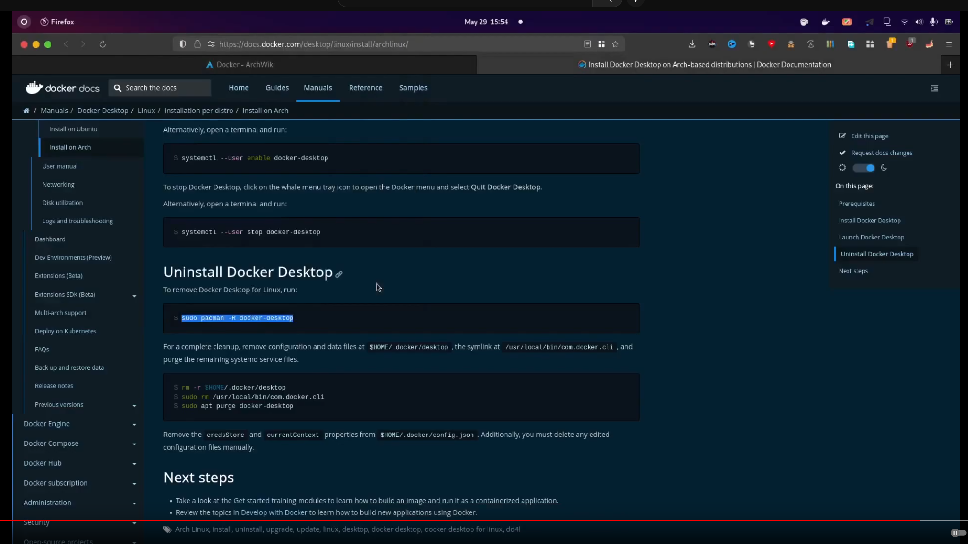
Task: Jump to Prerequisites in the On this page list
Action: (x=857, y=204)
